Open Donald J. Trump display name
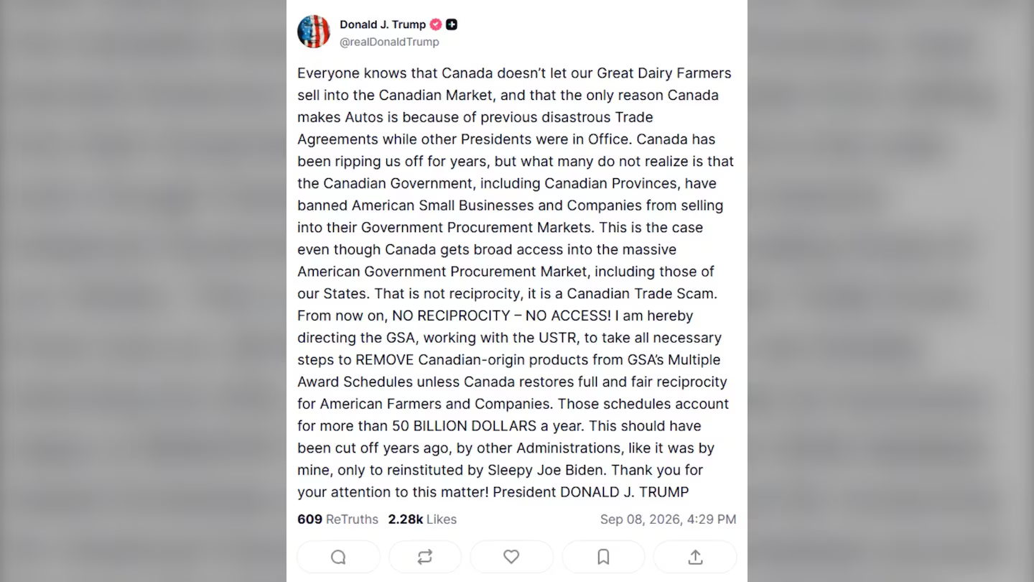Viewport: 1034px width, 582px height. pos(383,24)
